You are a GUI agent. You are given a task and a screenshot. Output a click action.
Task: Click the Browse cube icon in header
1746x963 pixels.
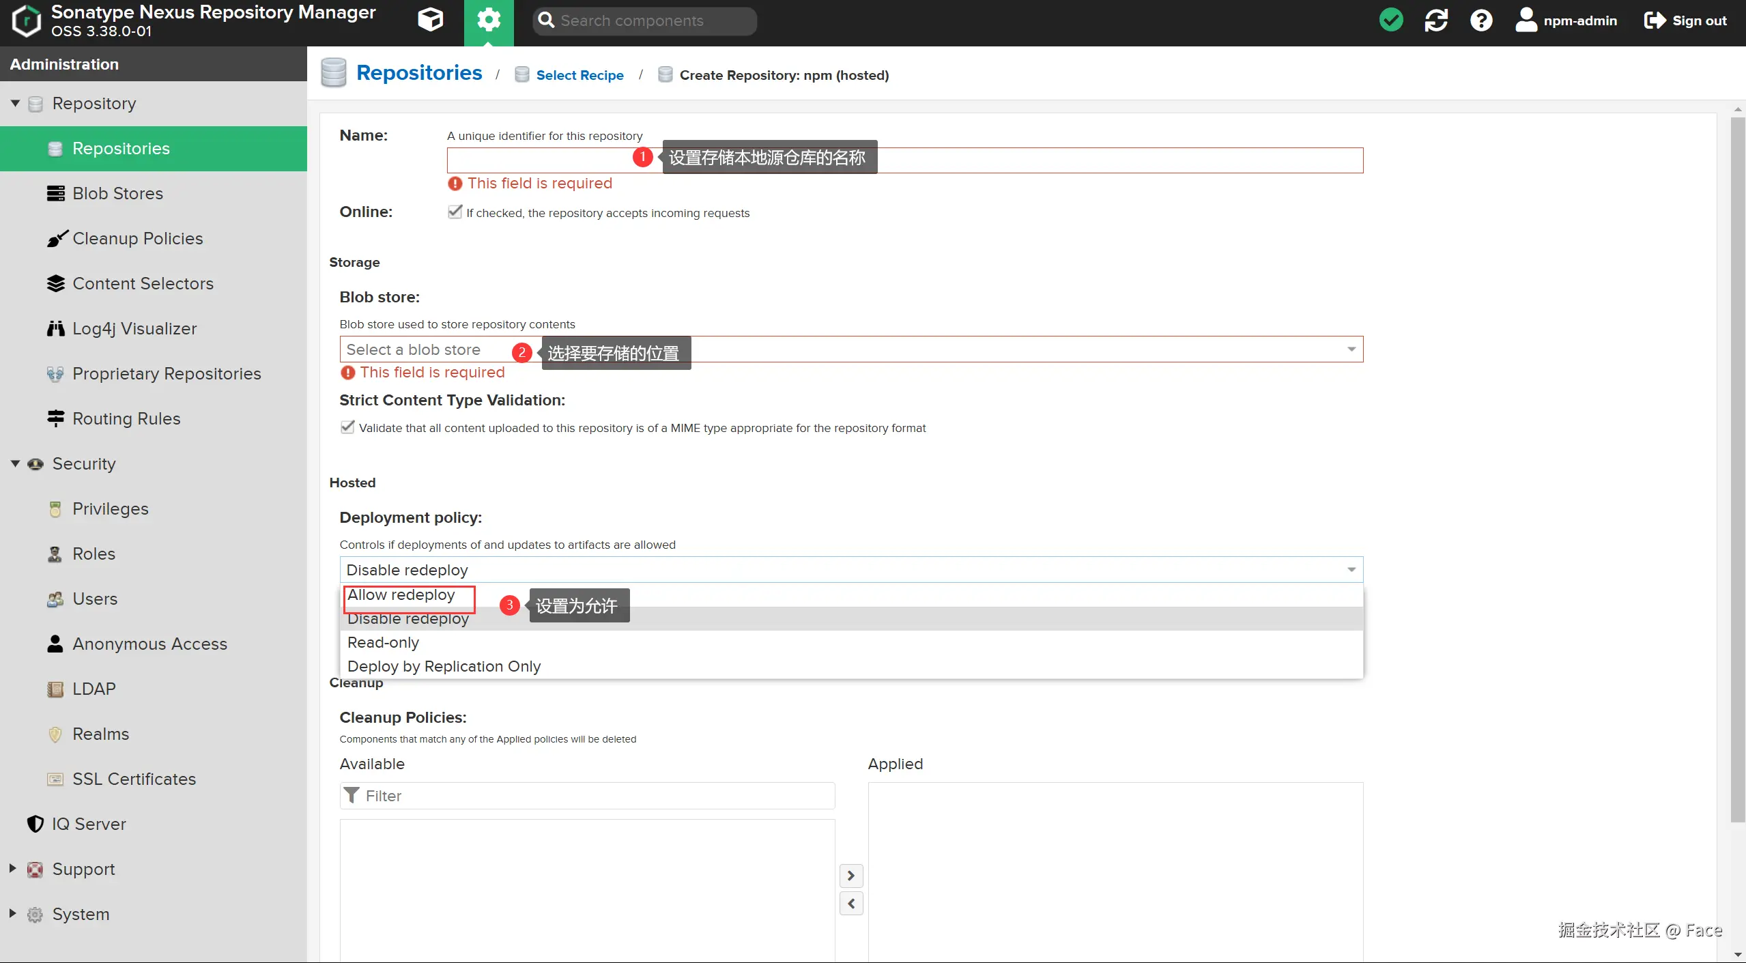(430, 20)
